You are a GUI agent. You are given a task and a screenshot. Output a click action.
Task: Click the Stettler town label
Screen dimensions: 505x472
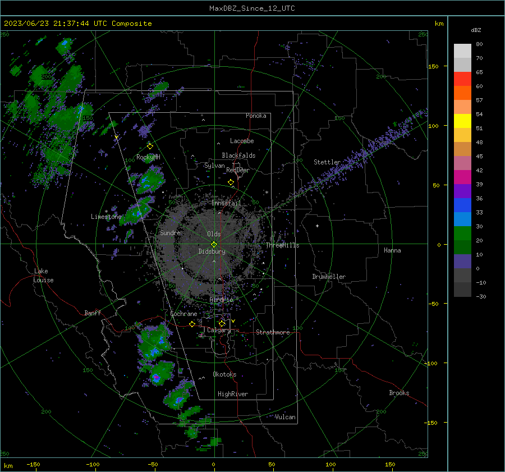[327, 162]
